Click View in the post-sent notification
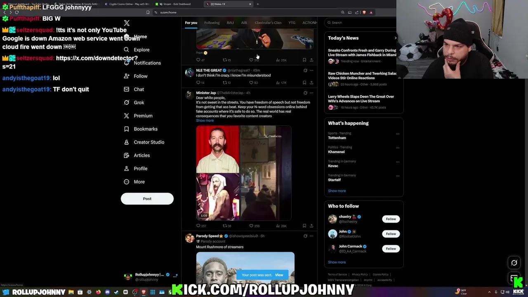 (x=279, y=275)
